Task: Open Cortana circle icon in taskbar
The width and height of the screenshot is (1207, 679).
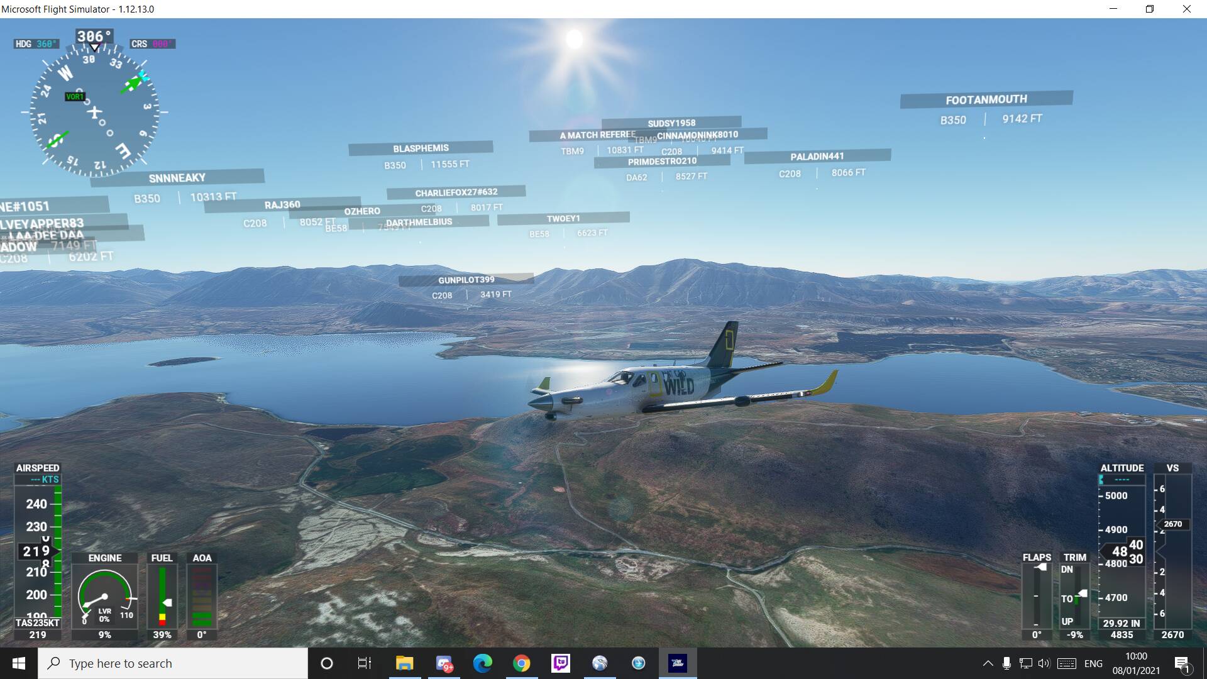Action: pyautogui.click(x=327, y=663)
